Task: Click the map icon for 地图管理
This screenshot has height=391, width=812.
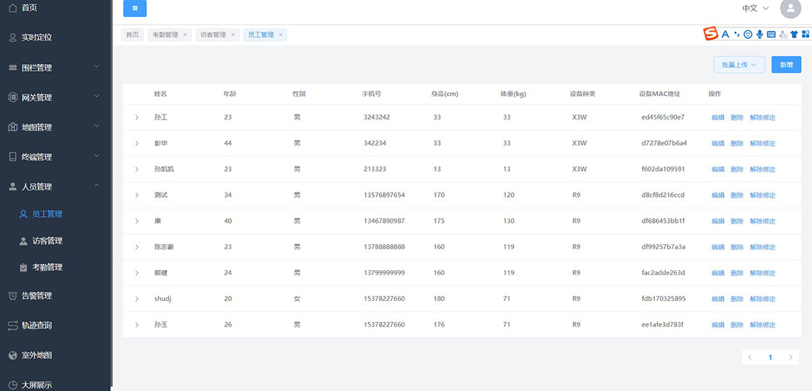Action: tap(13, 128)
